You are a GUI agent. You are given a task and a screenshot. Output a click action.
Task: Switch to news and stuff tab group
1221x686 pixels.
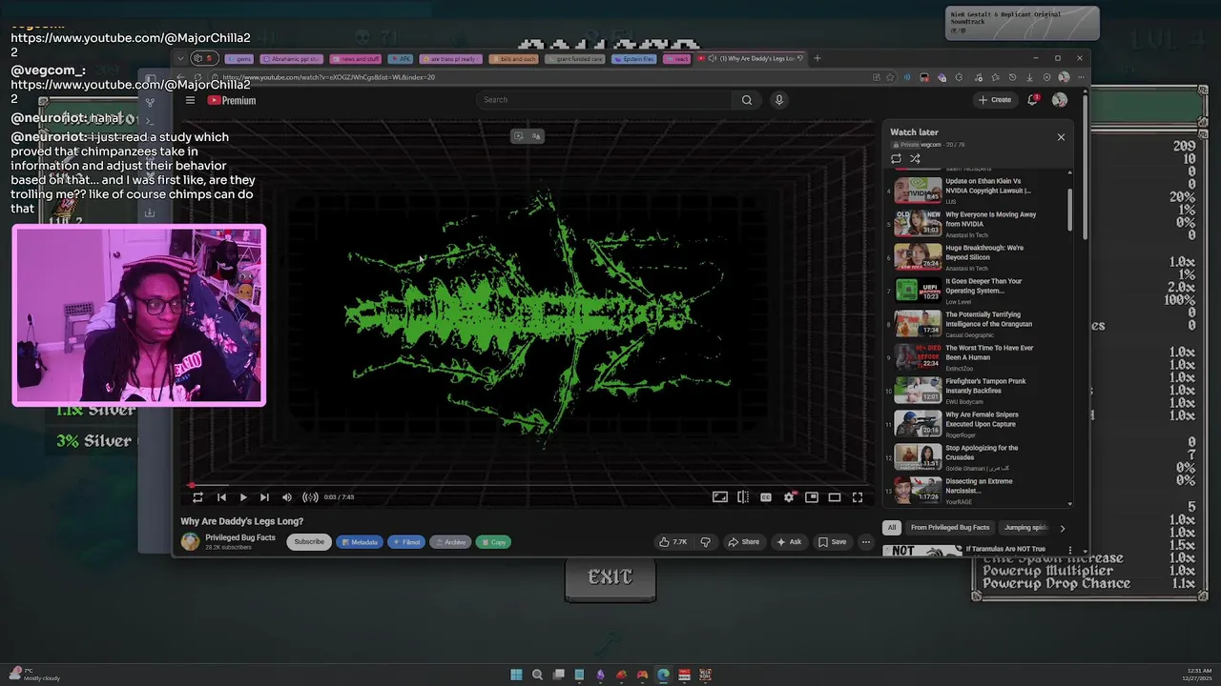(355, 59)
